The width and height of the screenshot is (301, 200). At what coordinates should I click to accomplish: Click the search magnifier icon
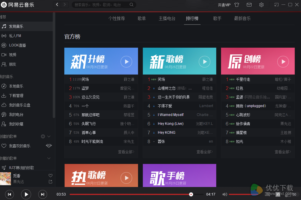132,5
